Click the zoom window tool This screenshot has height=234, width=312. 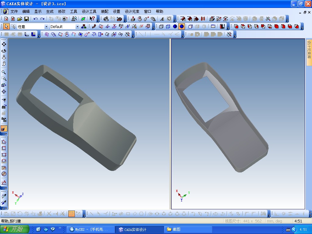[x=4, y=79]
